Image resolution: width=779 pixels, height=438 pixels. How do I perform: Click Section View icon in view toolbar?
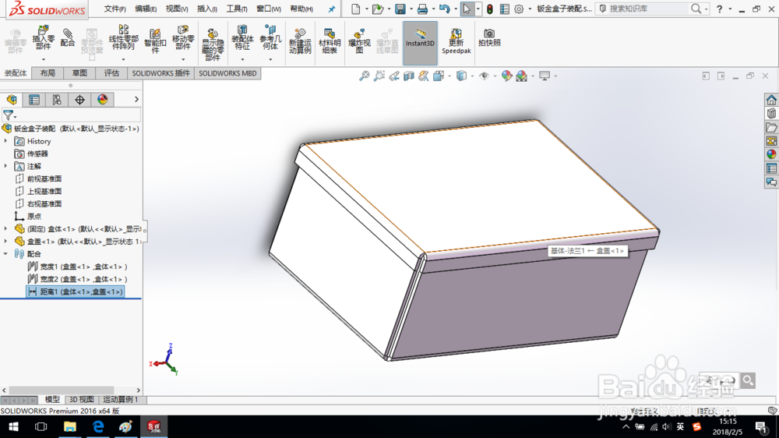point(409,76)
